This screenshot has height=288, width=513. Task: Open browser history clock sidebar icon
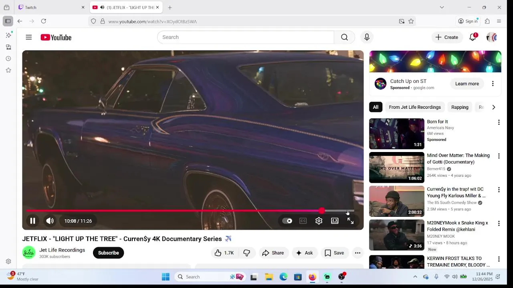(8, 58)
